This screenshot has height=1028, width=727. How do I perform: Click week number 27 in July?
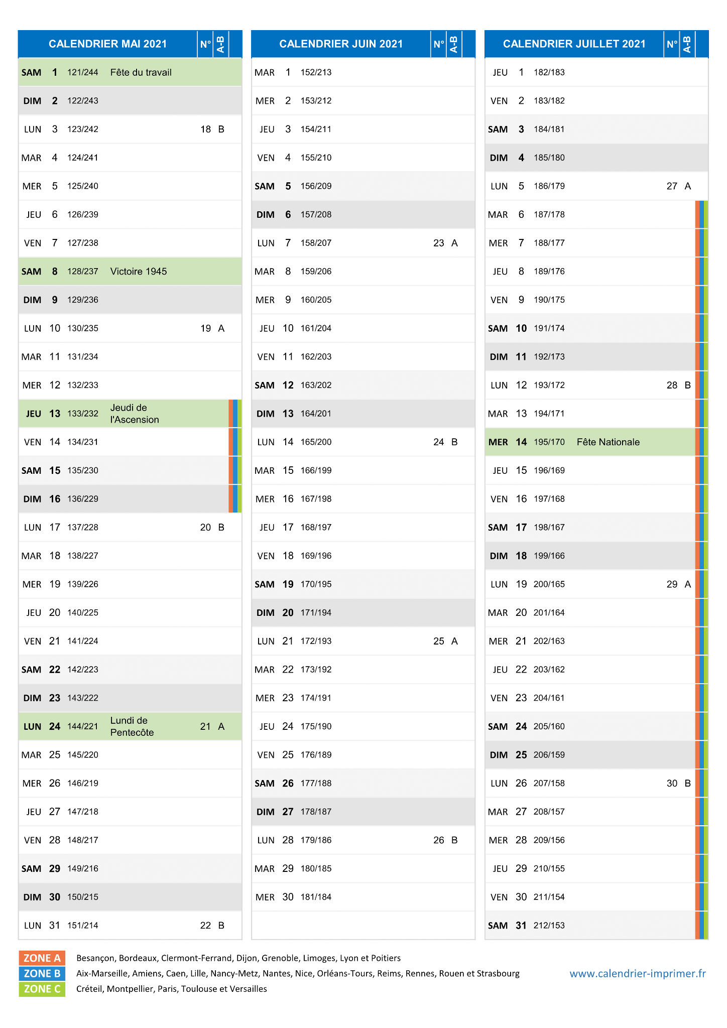[672, 186]
